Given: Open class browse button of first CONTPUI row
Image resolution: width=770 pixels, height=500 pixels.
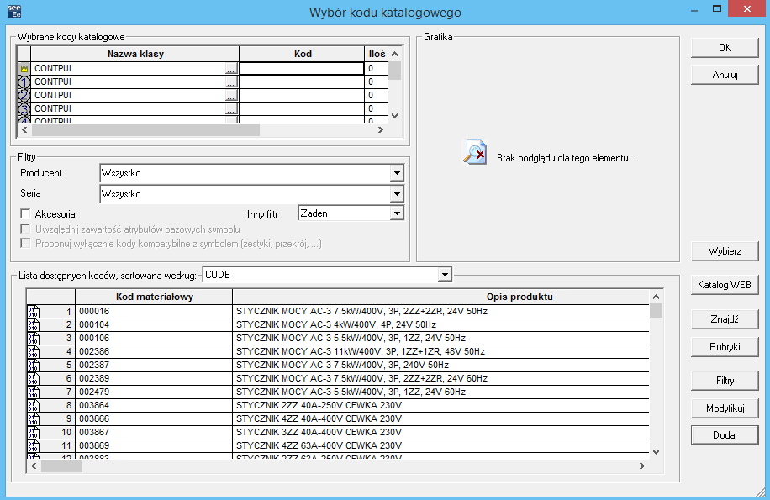Looking at the screenshot, I should 231,69.
